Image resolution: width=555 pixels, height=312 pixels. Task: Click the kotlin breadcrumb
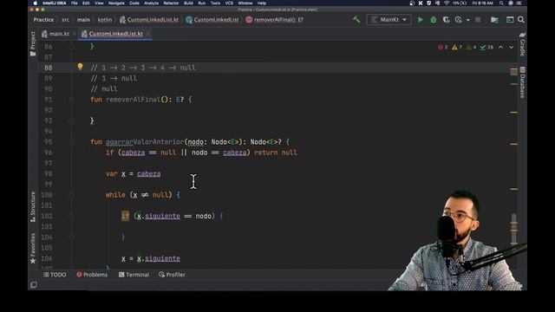(105, 20)
